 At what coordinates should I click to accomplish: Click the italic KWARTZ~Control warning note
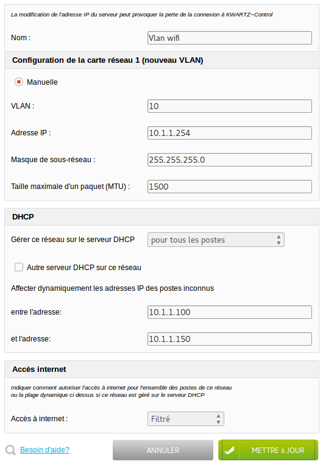[x=142, y=15]
